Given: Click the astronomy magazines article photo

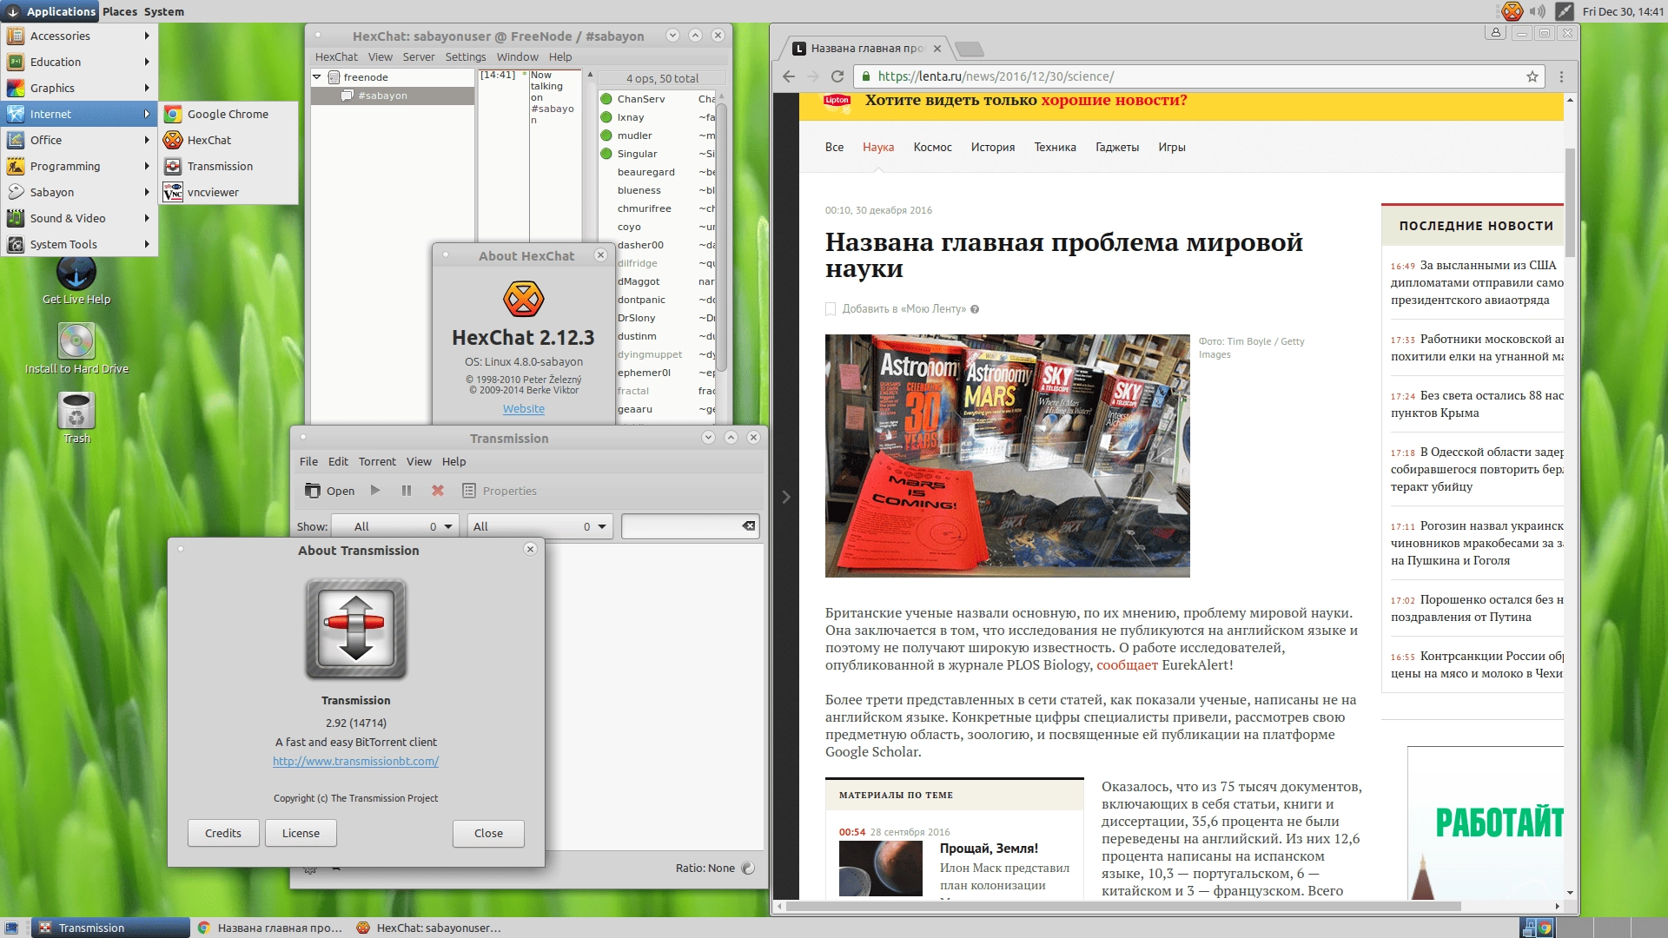Looking at the screenshot, I should click(x=1007, y=455).
